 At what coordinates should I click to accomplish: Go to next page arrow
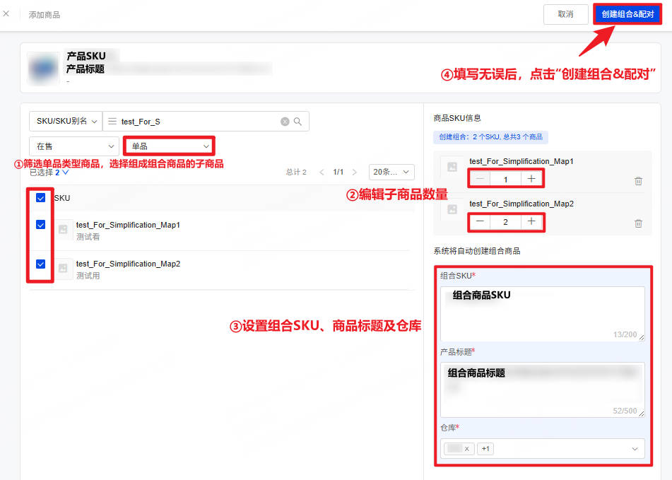click(x=355, y=172)
